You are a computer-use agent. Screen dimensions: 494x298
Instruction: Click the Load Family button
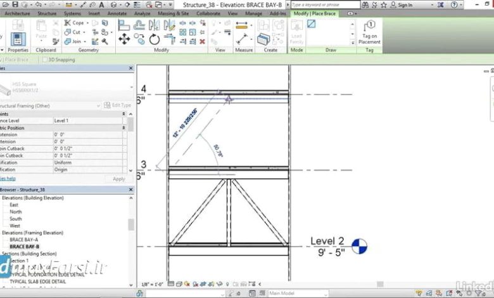(296, 32)
